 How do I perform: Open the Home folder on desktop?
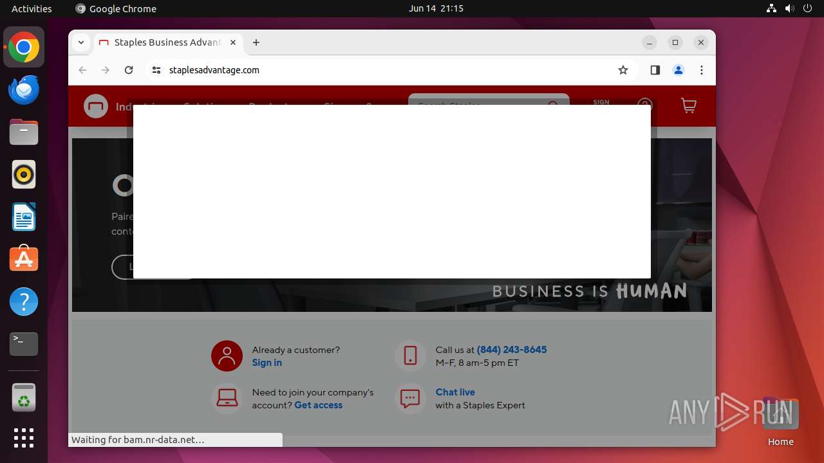(780, 422)
